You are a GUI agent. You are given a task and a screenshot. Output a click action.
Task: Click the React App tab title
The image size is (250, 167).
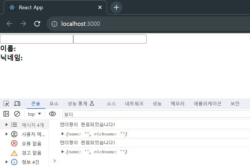coord(31,7)
